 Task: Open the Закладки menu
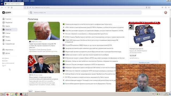pos(20,1)
